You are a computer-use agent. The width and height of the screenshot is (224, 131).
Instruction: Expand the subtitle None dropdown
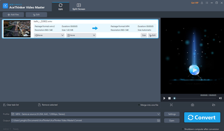click(x=81, y=35)
